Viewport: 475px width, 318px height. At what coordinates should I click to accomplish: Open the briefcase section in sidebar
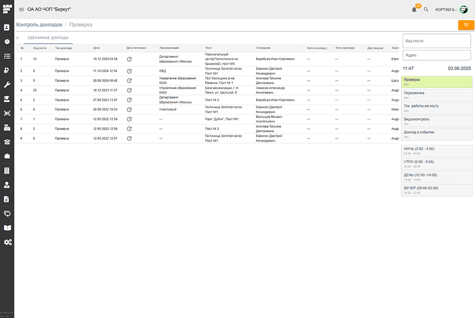coord(7,156)
